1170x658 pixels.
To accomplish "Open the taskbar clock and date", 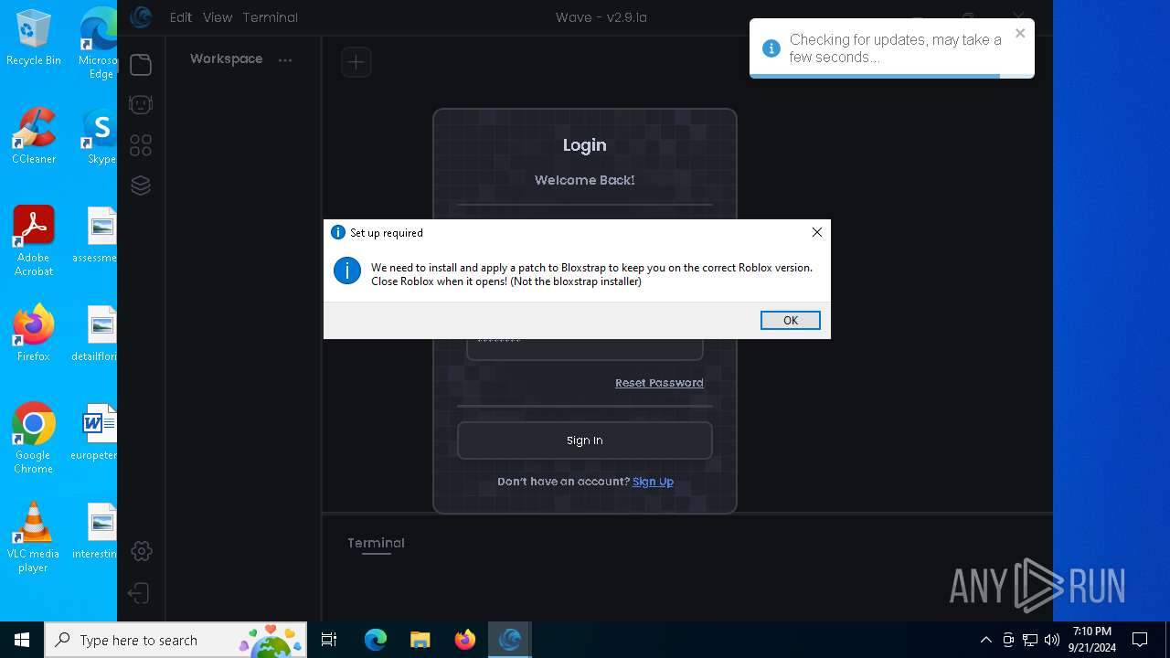I will [1093, 640].
